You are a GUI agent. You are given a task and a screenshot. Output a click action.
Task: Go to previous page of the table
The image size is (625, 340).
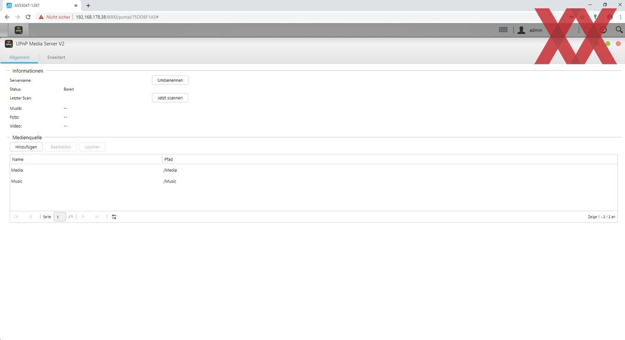click(30, 217)
